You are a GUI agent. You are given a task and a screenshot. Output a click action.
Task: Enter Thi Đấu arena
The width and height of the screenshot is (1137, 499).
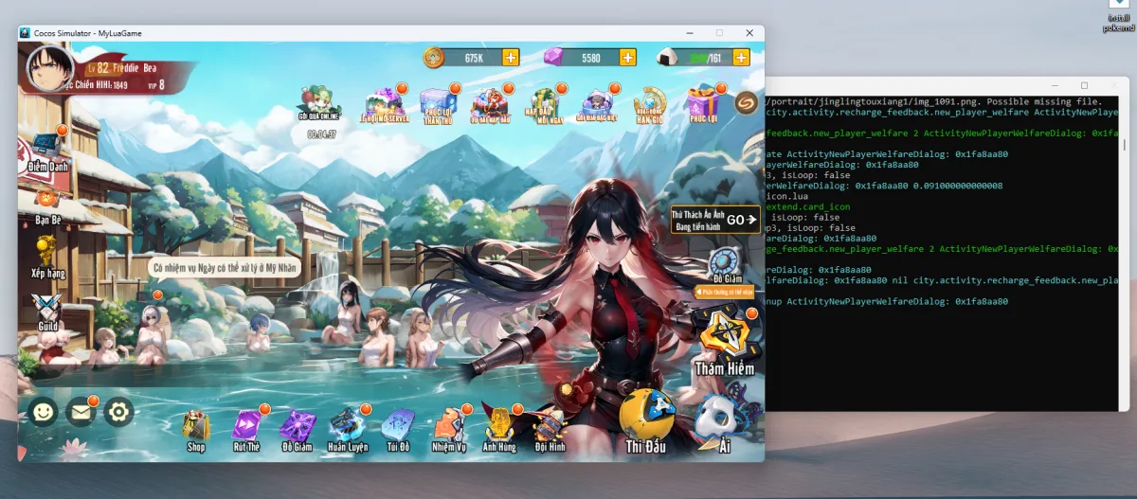coord(648,421)
